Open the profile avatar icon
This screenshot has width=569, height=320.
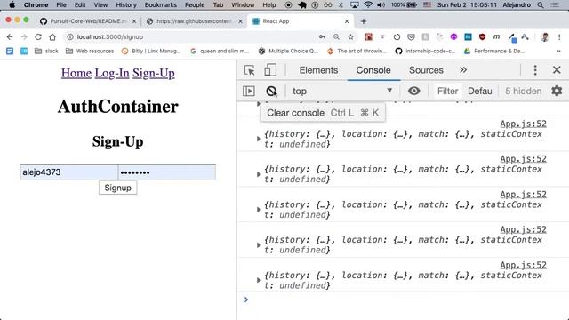[x=544, y=37]
